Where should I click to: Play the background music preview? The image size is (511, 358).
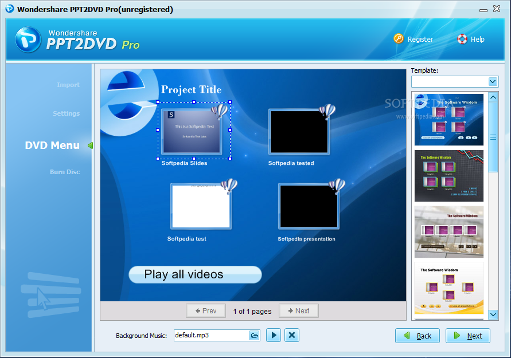tap(274, 335)
